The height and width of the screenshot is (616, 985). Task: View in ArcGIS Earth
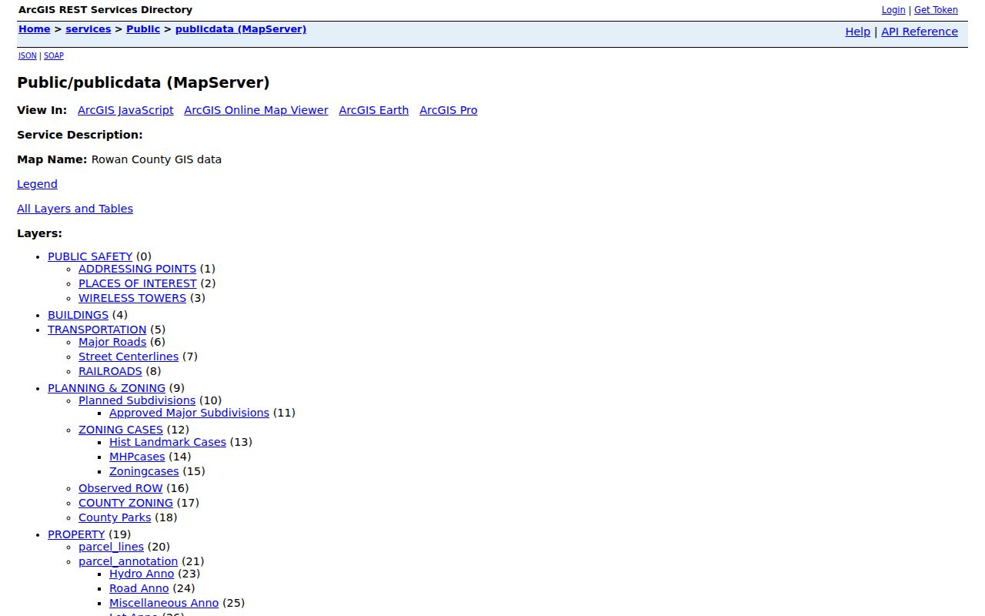pyautogui.click(x=374, y=110)
